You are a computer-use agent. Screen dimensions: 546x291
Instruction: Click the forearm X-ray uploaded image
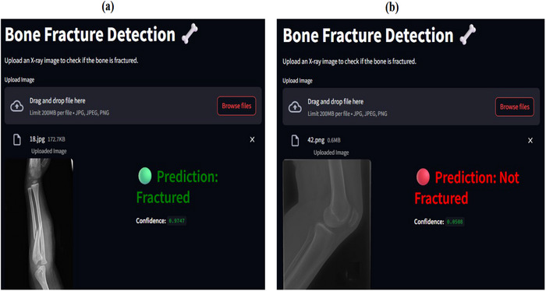pyautogui.click(x=39, y=224)
